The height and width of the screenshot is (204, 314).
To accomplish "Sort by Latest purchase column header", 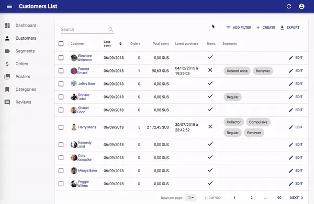I will pos(187,43).
